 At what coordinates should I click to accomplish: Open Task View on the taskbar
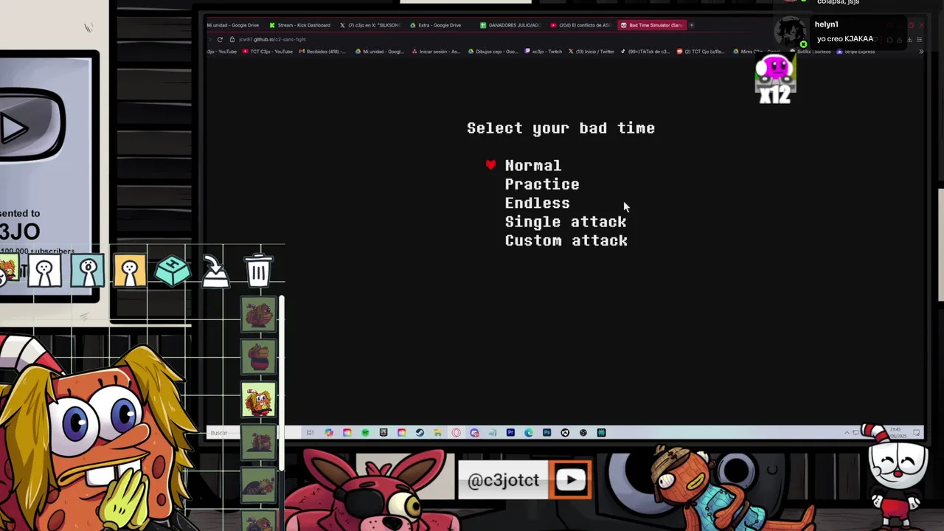(310, 433)
